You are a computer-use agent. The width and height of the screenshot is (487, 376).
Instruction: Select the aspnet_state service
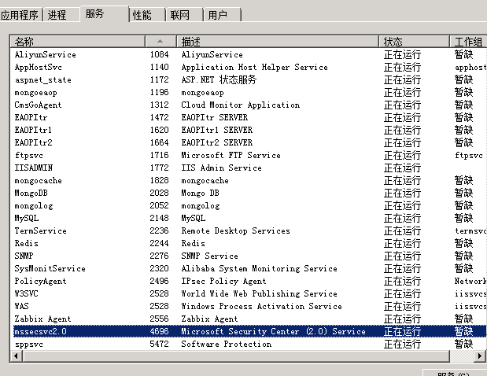tap(42, 80)
